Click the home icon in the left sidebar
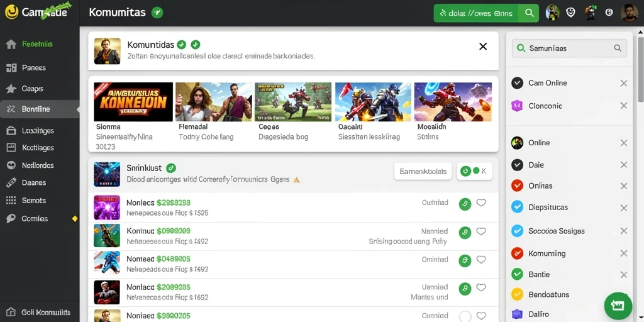The width and height of the screenshot is (644, 322). pos(11,45)
